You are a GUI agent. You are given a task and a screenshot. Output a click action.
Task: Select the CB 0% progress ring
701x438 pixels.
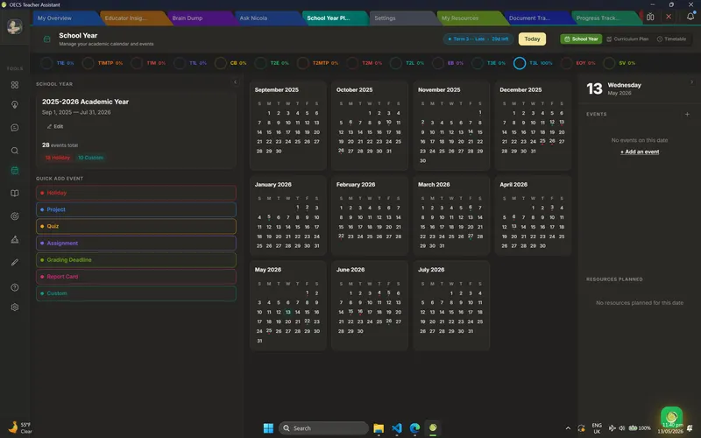[x=220, y=63]
